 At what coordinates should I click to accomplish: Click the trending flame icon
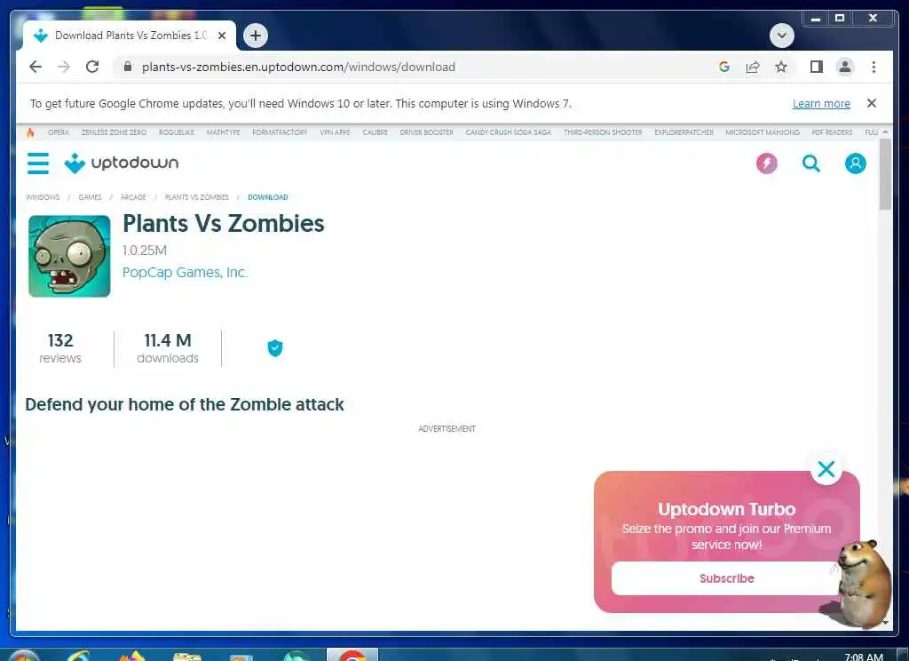(30, 132)
